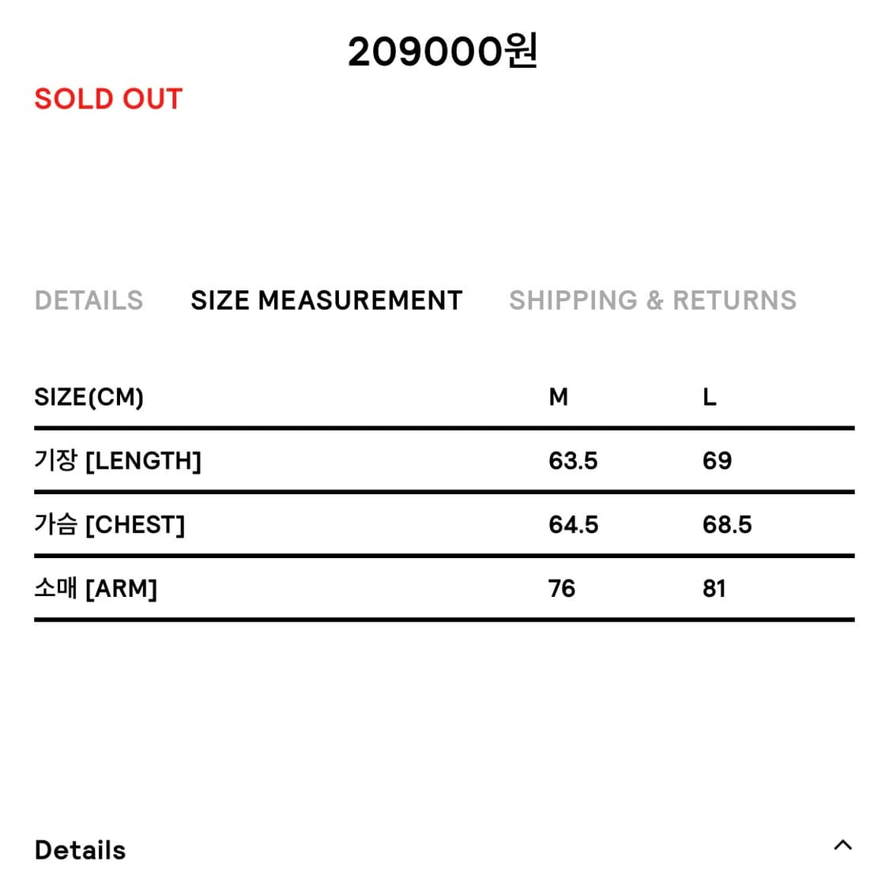Image resolution: width=889 pixels, height=876 pixels.
Task: Click the L arm value 81
Action: 714,588
